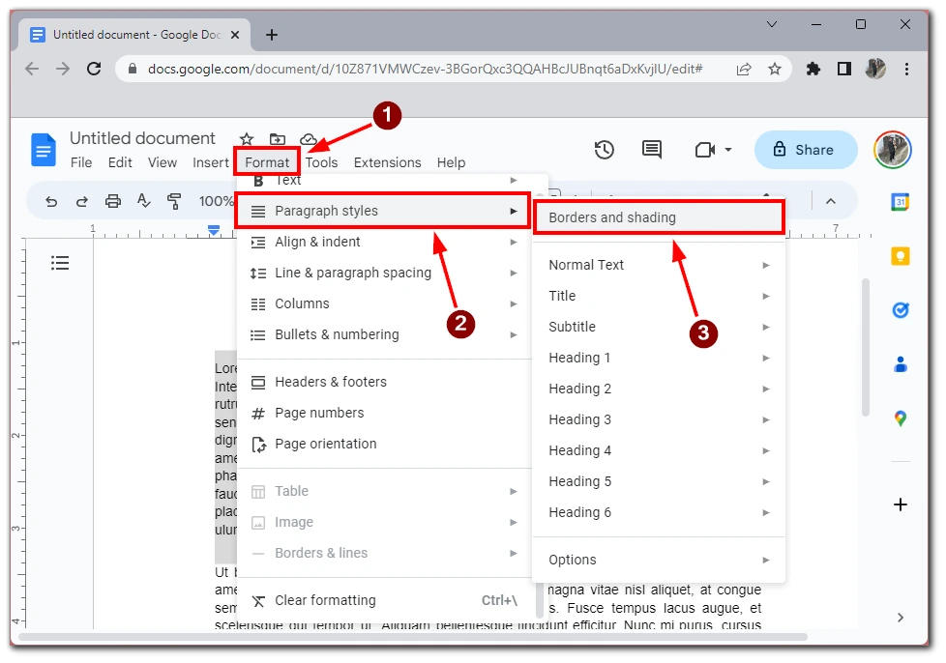The width and height of the screenshot is (946, 663).
Task: Select the paint format roller icon
Action: coord(174,201)
